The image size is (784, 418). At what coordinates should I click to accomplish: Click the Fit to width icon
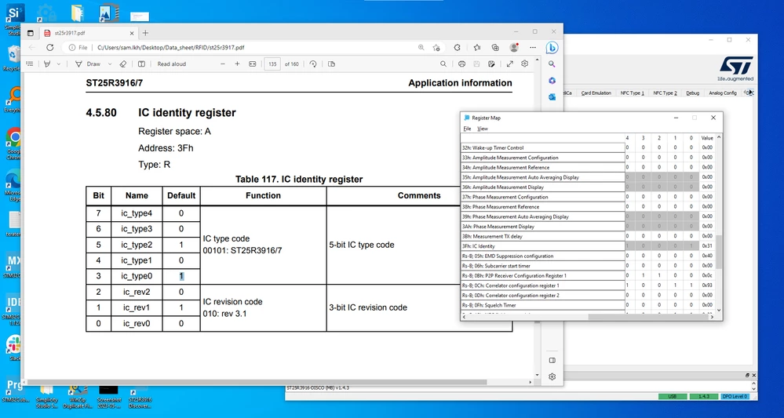click(253, 64)
